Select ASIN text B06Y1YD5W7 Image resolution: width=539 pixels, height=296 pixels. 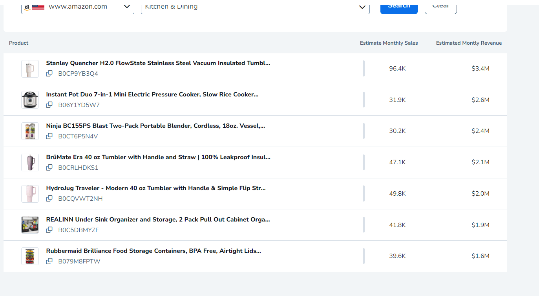click(79, 105)
